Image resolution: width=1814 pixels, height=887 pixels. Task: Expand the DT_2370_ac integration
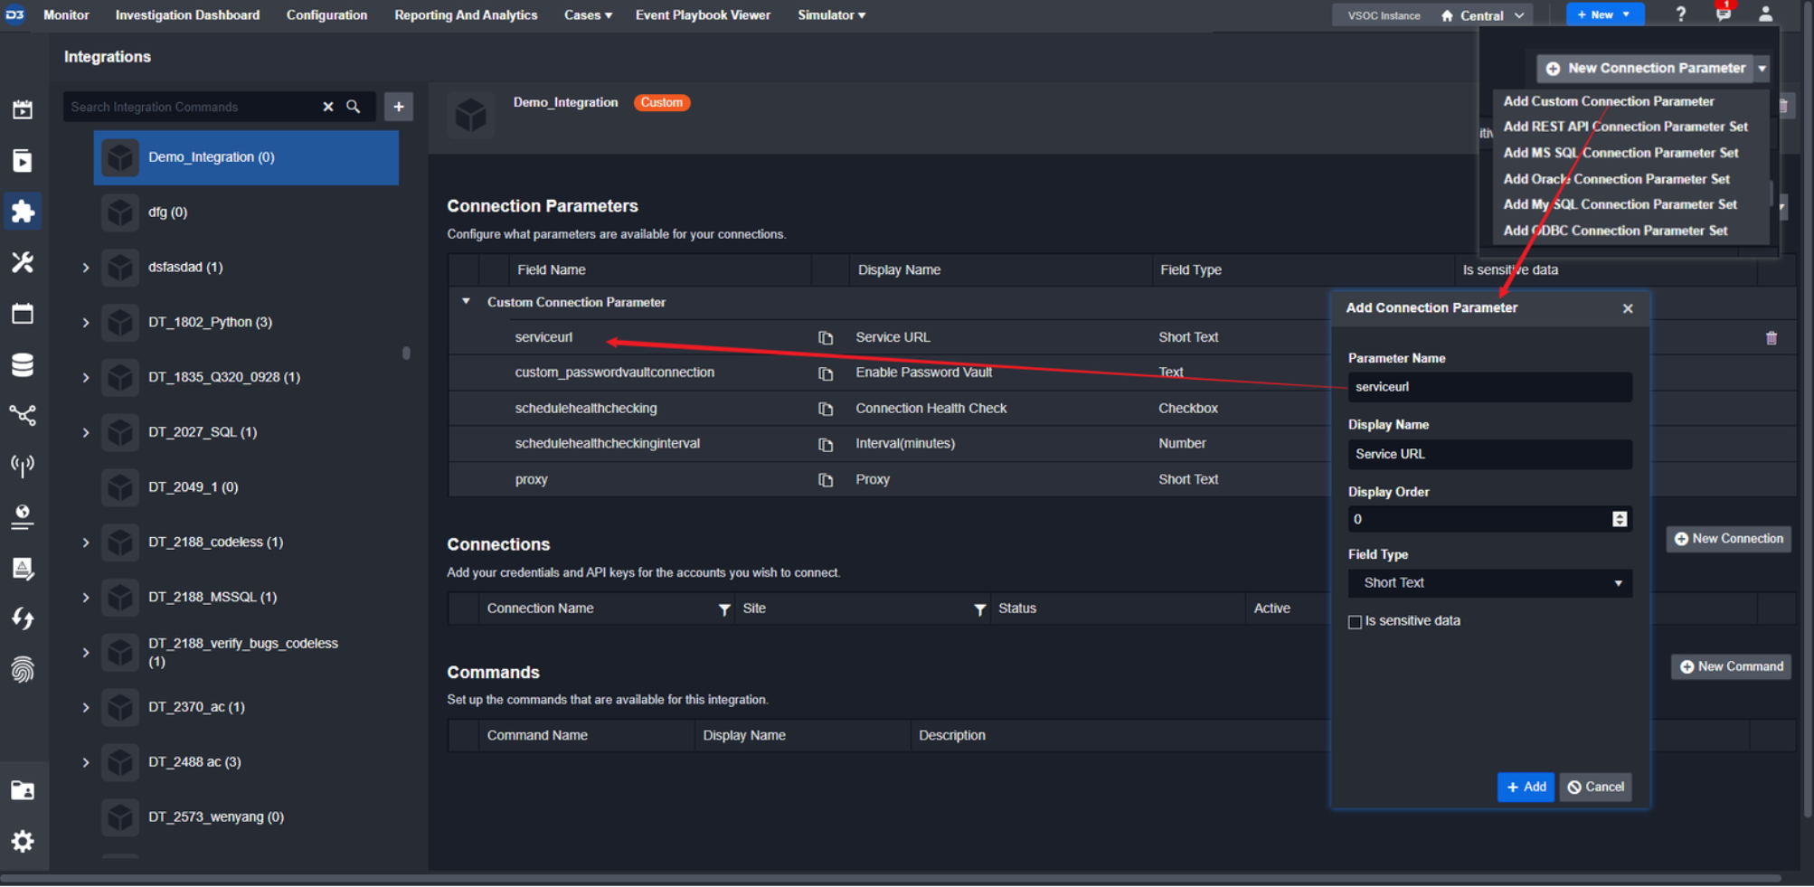pyautogui.click(x=86, y=708)
